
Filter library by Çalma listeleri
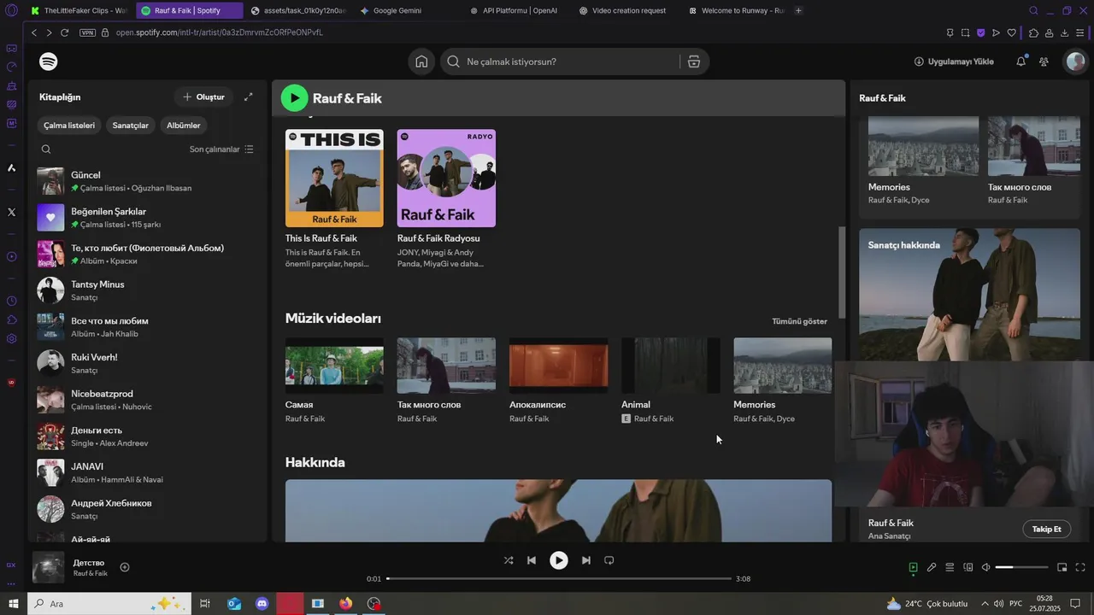69,125
